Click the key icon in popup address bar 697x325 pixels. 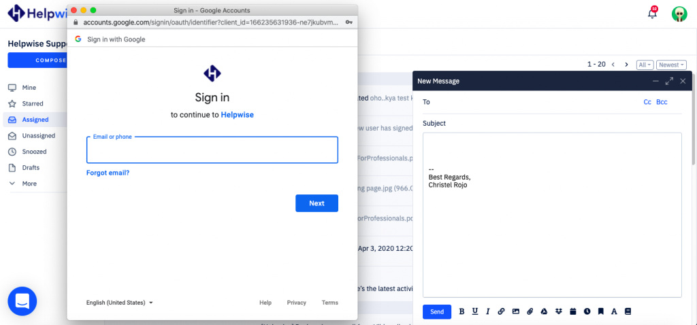[x=349, y=22]
